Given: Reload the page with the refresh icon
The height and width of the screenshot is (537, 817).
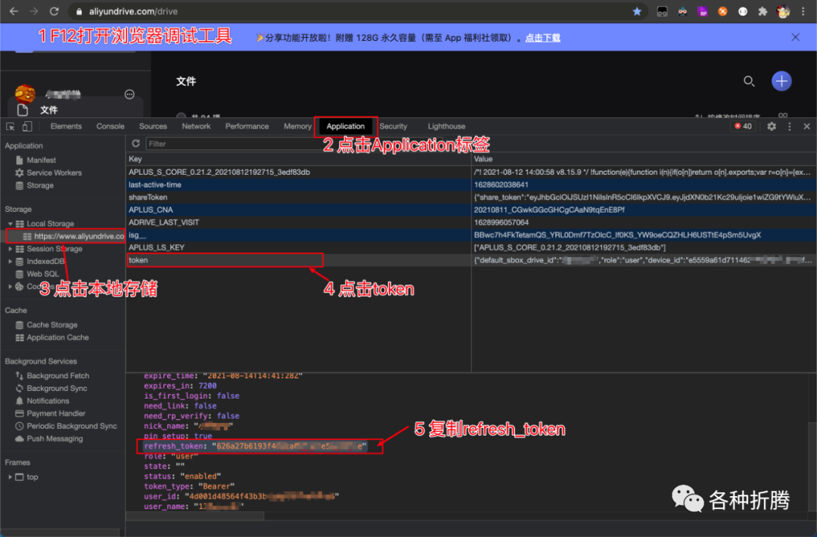Looking at the screenshot, I should tap(54, 11).
